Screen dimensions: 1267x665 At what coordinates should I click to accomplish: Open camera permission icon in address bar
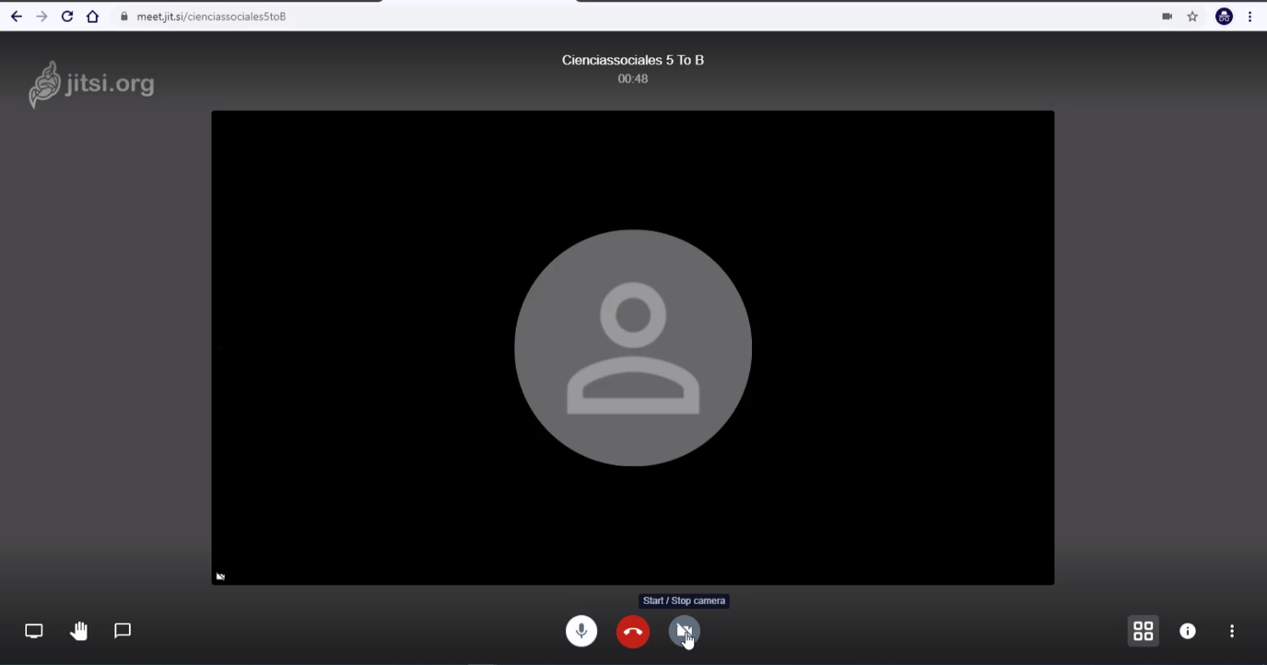pyautogui.click(x=1167, y=17)
